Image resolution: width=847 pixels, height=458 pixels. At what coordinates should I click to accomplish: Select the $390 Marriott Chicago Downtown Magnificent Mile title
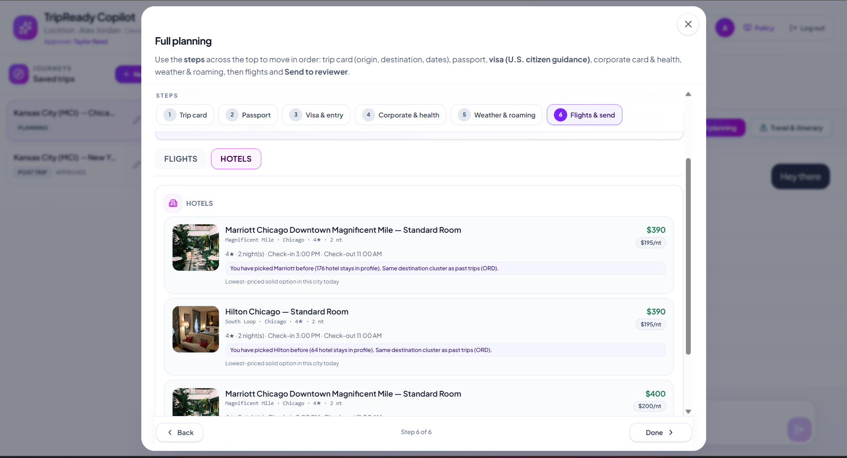[343, 230]
